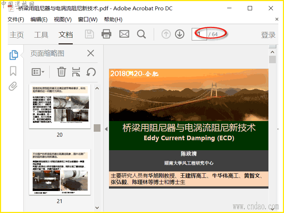Print the document using the printer icon
This screenshot has height=213, width=284.
(106, 34)
